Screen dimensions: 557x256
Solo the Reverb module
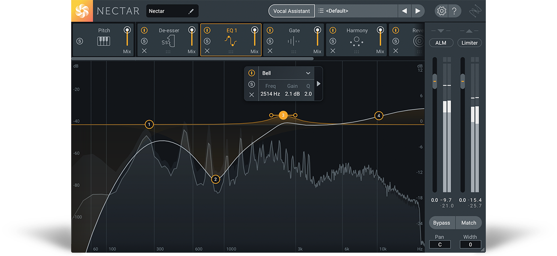click(396, 41)
